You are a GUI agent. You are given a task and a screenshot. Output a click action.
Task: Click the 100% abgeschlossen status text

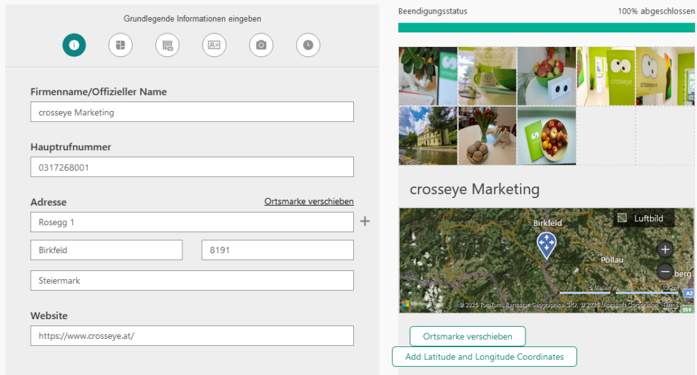pos(656,11)
